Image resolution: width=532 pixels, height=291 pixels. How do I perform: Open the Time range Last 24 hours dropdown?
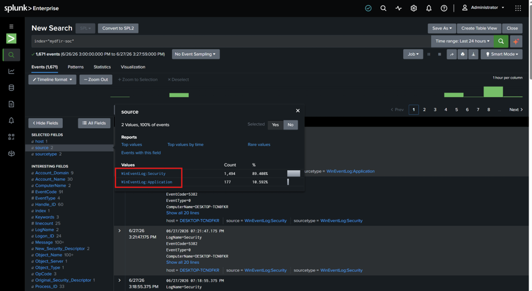pos(463,41)
